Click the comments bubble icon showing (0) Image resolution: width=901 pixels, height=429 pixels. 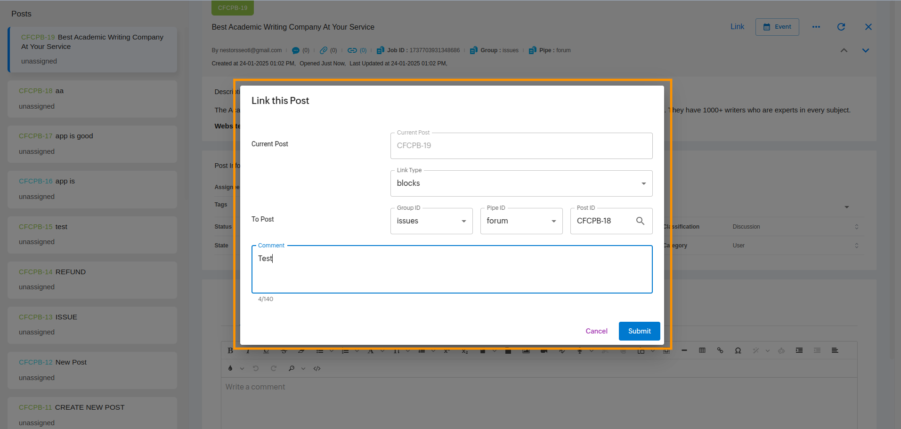[295, 50]
